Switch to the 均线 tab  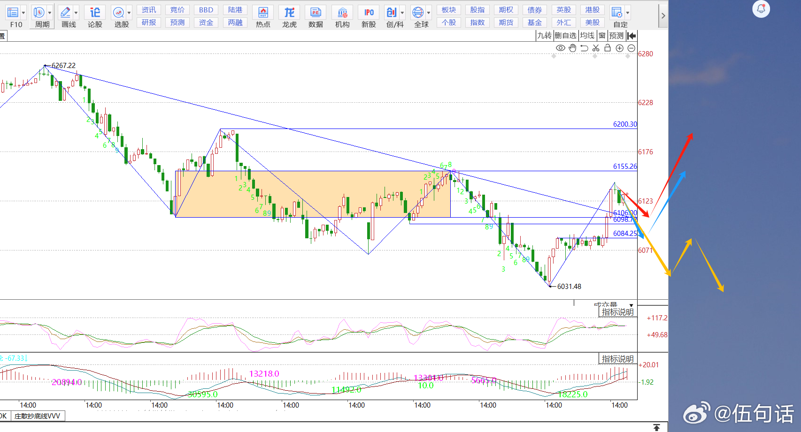587,36
